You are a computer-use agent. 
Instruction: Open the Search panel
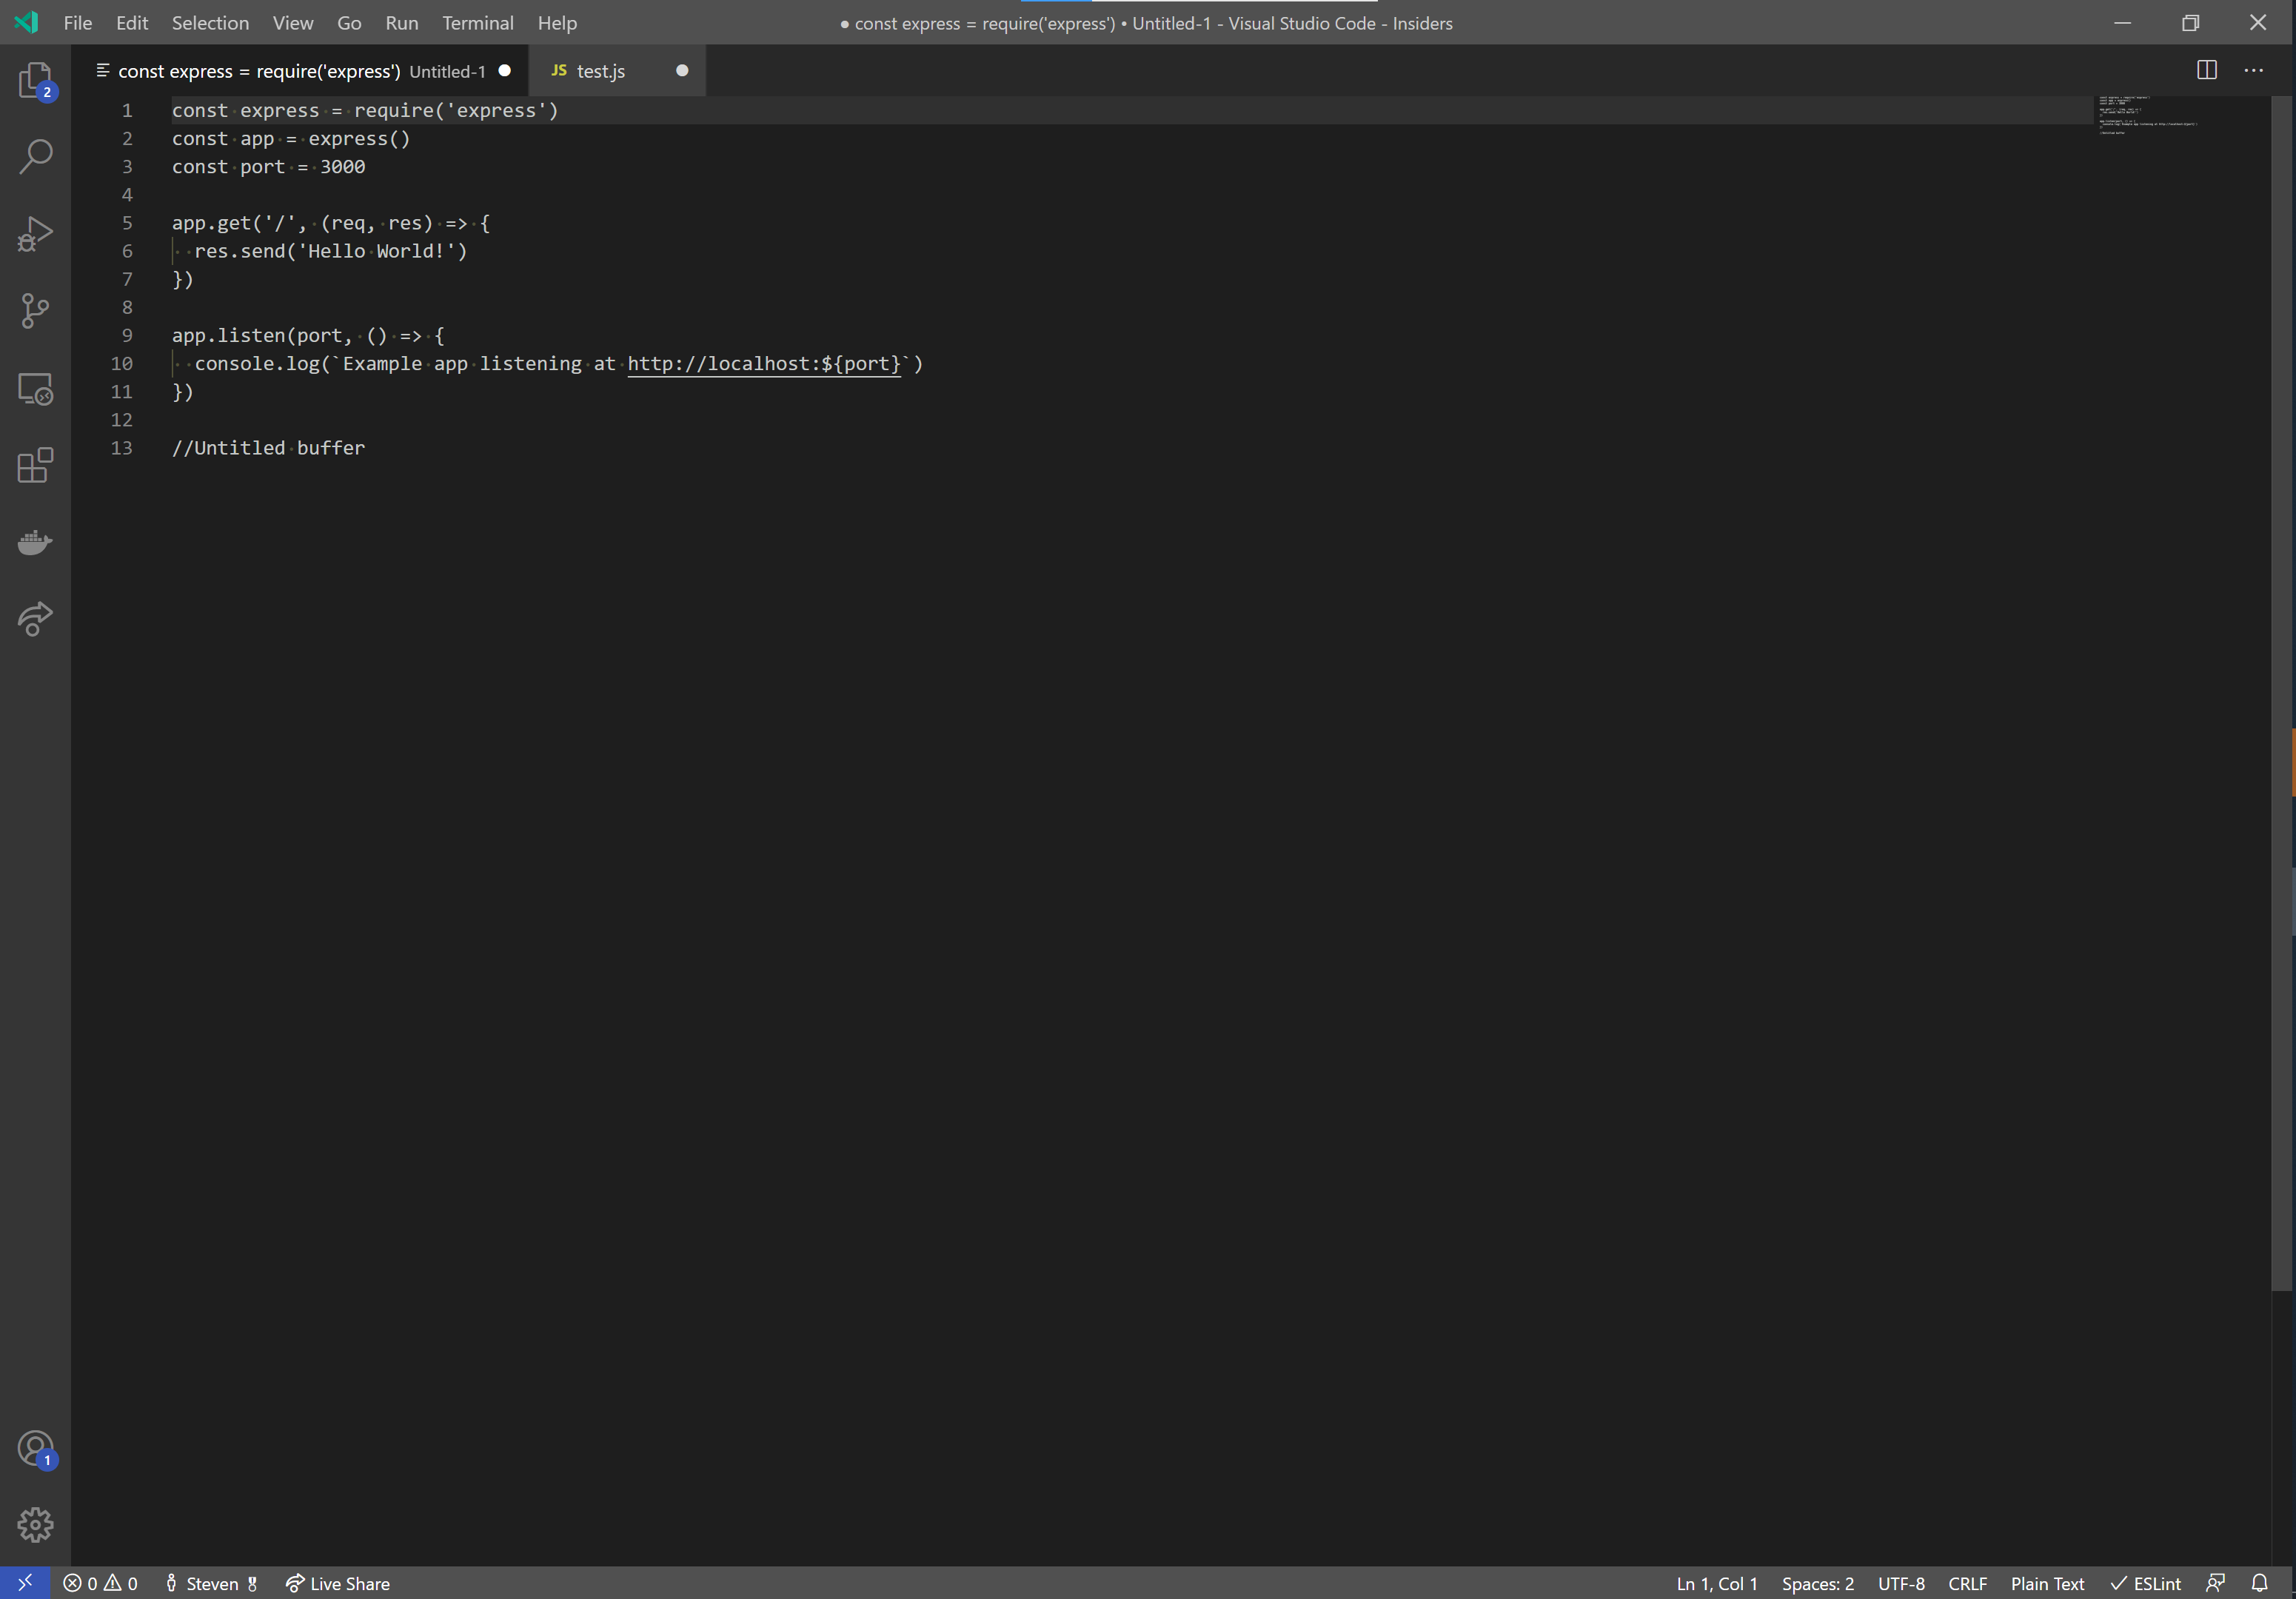[35, 156]
